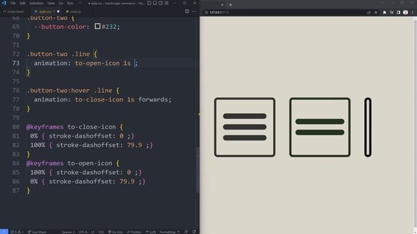Viewport: 417px width, 234px height.
Task: Change file encoding UTF-8
Action: pos(83,232)
